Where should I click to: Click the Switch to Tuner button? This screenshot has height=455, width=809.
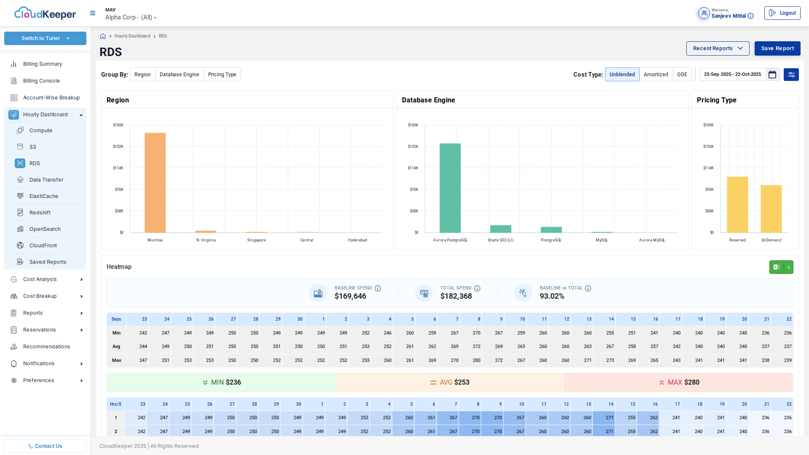pos(45,38)
